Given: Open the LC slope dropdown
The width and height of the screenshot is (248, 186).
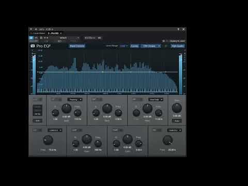Looking at the screenshot, I should click(55, 130).
